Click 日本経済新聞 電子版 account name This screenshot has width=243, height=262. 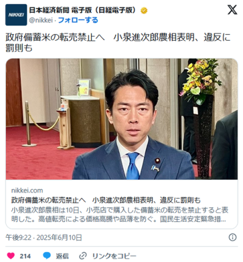pos(83,10)
